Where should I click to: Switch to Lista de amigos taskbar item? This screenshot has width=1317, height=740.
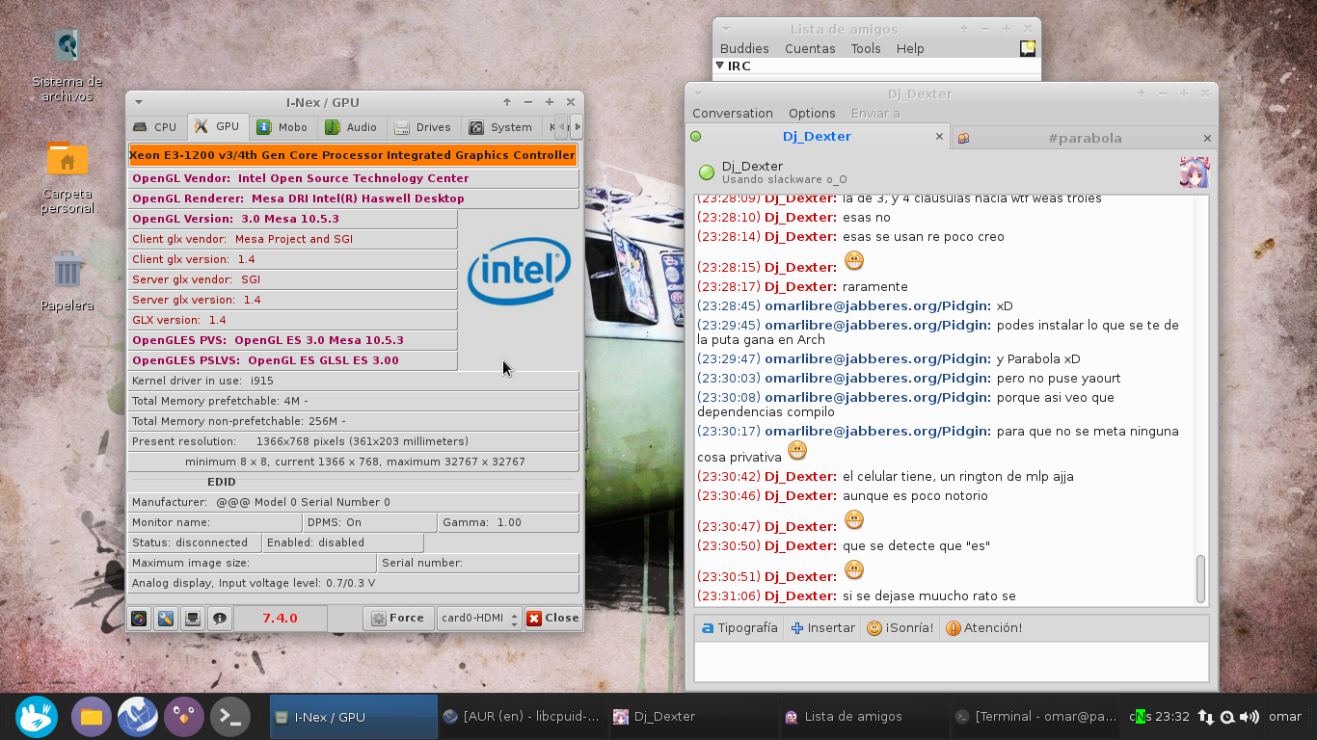pos(864,717)
